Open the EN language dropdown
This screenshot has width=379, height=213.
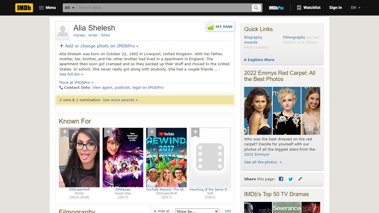(x=355, y=8)
